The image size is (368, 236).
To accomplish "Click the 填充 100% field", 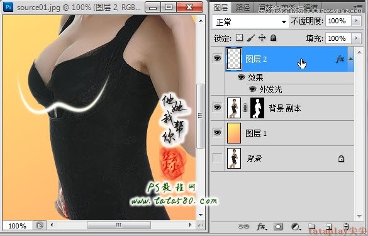I will coord(338,38).
